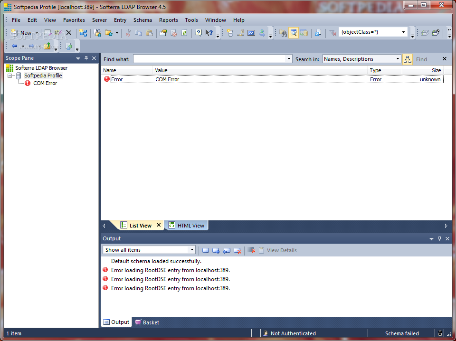The image size is (456, 341).
Task: Click the View Details button
Action: pos(278,250)
